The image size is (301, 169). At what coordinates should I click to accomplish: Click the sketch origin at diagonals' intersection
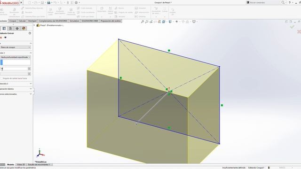[169, 92]
